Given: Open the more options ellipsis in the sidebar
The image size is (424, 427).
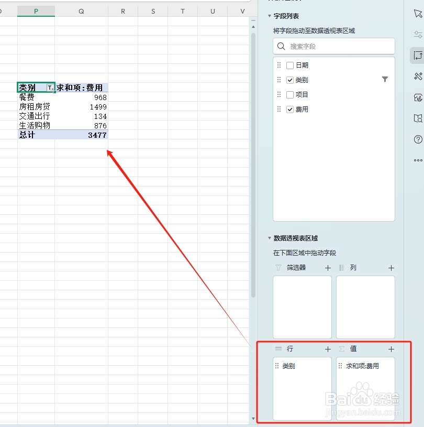Looking at the screenshot, I should 418,160.
